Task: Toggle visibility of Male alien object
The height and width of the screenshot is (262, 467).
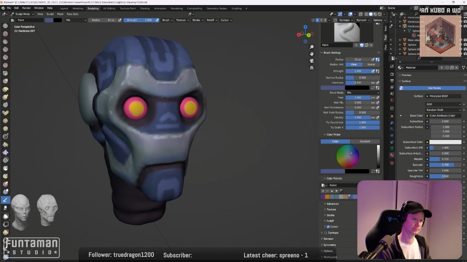Action: 461,40
